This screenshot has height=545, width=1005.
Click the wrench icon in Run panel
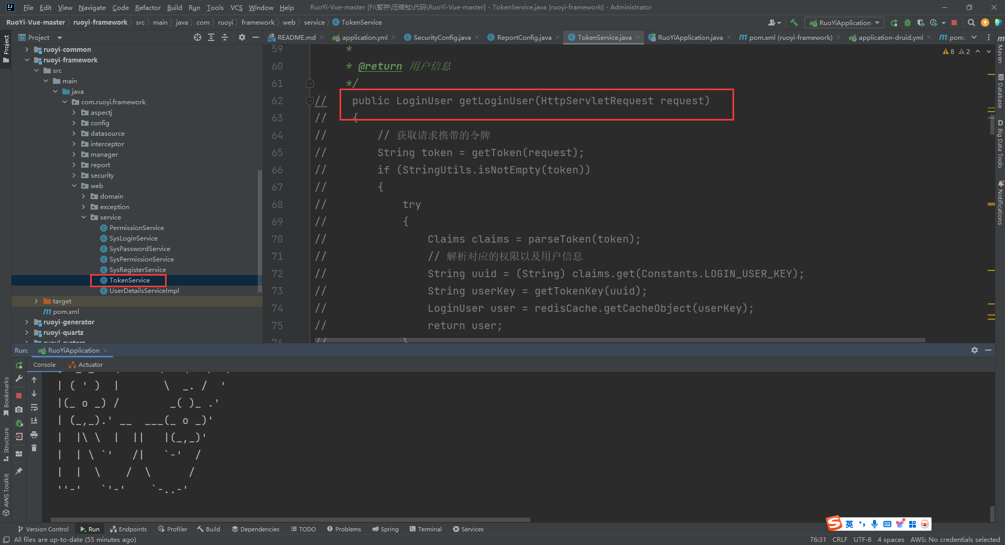pyautogui.click(x=19, y=379)
